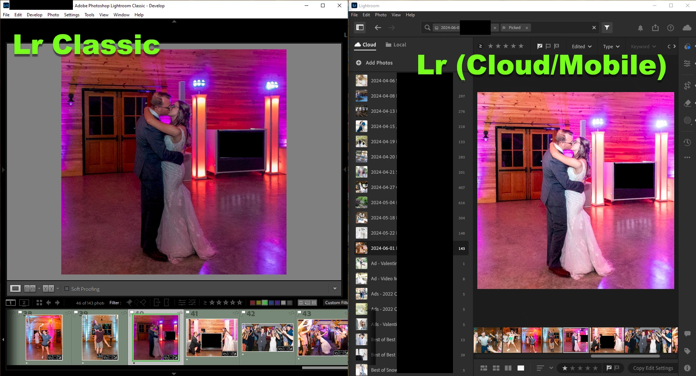
Task: Toggle the left panel icon in Lightroom
Action: click(360, 28)
